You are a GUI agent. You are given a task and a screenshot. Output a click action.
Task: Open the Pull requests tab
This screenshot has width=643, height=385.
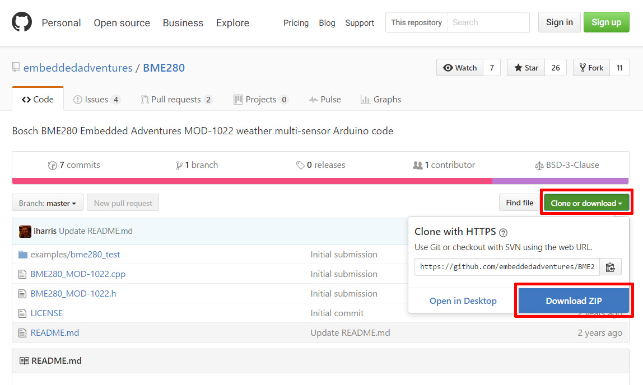[x=176, y=100]
